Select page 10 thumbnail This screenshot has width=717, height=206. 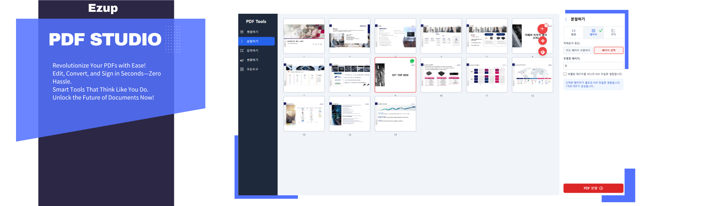(441, 75)
